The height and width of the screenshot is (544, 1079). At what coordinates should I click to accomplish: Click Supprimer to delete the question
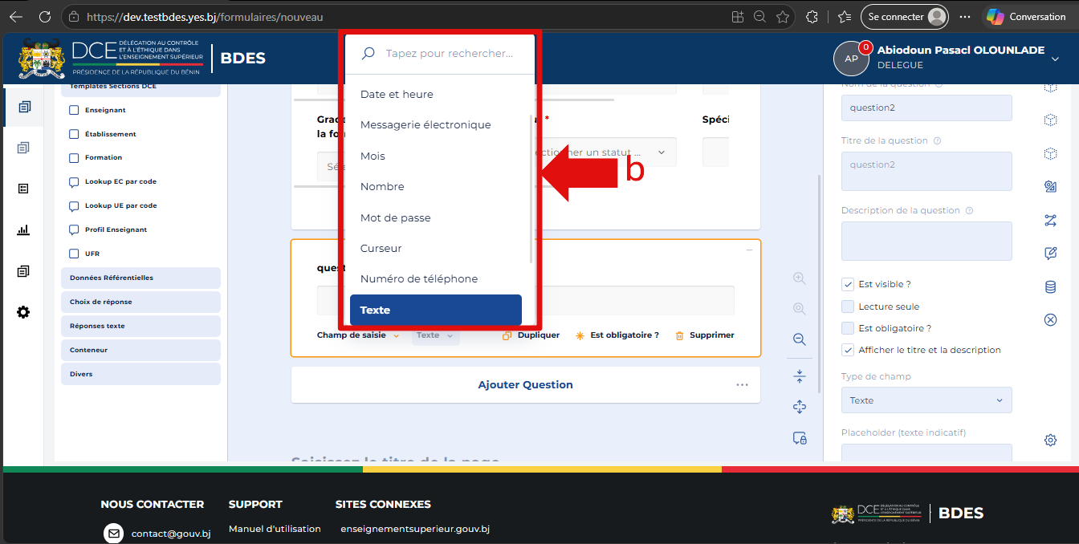[705, 335]
